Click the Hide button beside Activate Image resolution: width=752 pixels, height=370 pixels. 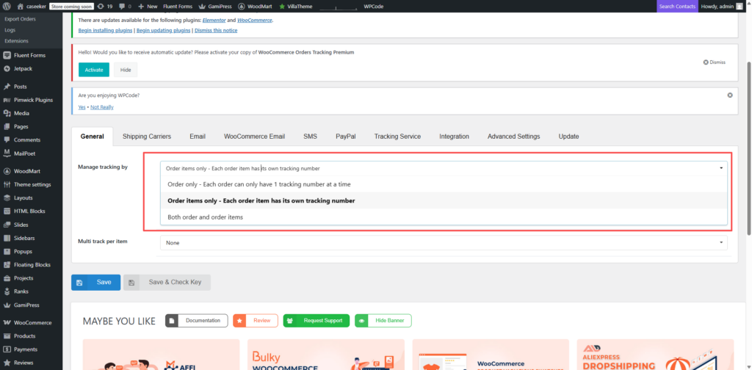click(x=126, y=70)
